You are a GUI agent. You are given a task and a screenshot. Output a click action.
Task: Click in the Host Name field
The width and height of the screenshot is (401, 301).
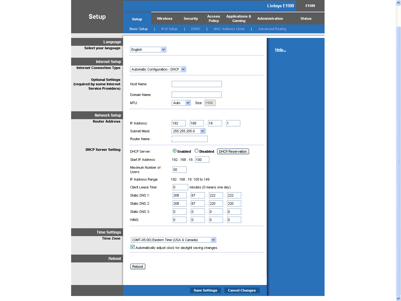coord(196,84)
